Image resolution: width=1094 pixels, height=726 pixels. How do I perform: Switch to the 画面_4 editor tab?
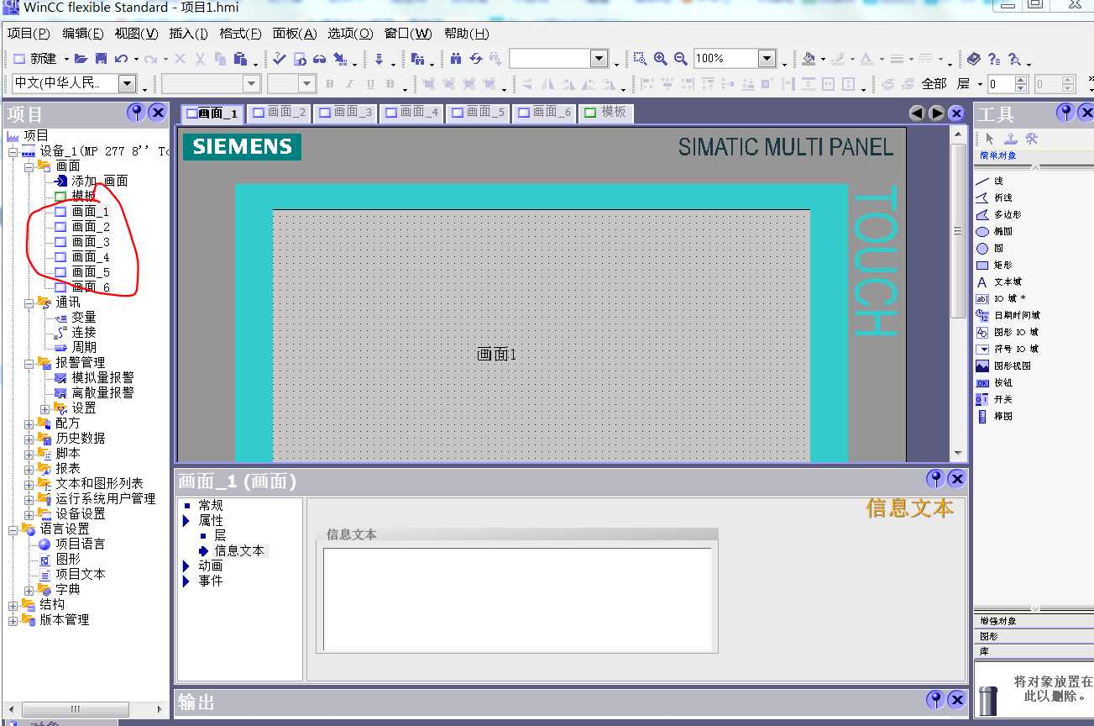(411, 112)
